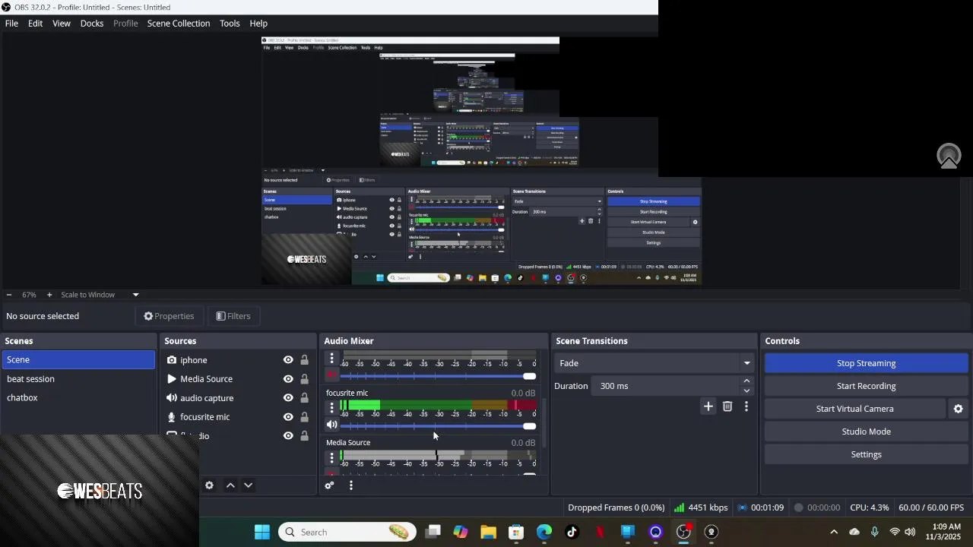Remove scene transition with trash icon
Screen dimensions: 973x547
click(x=727, y=407)
